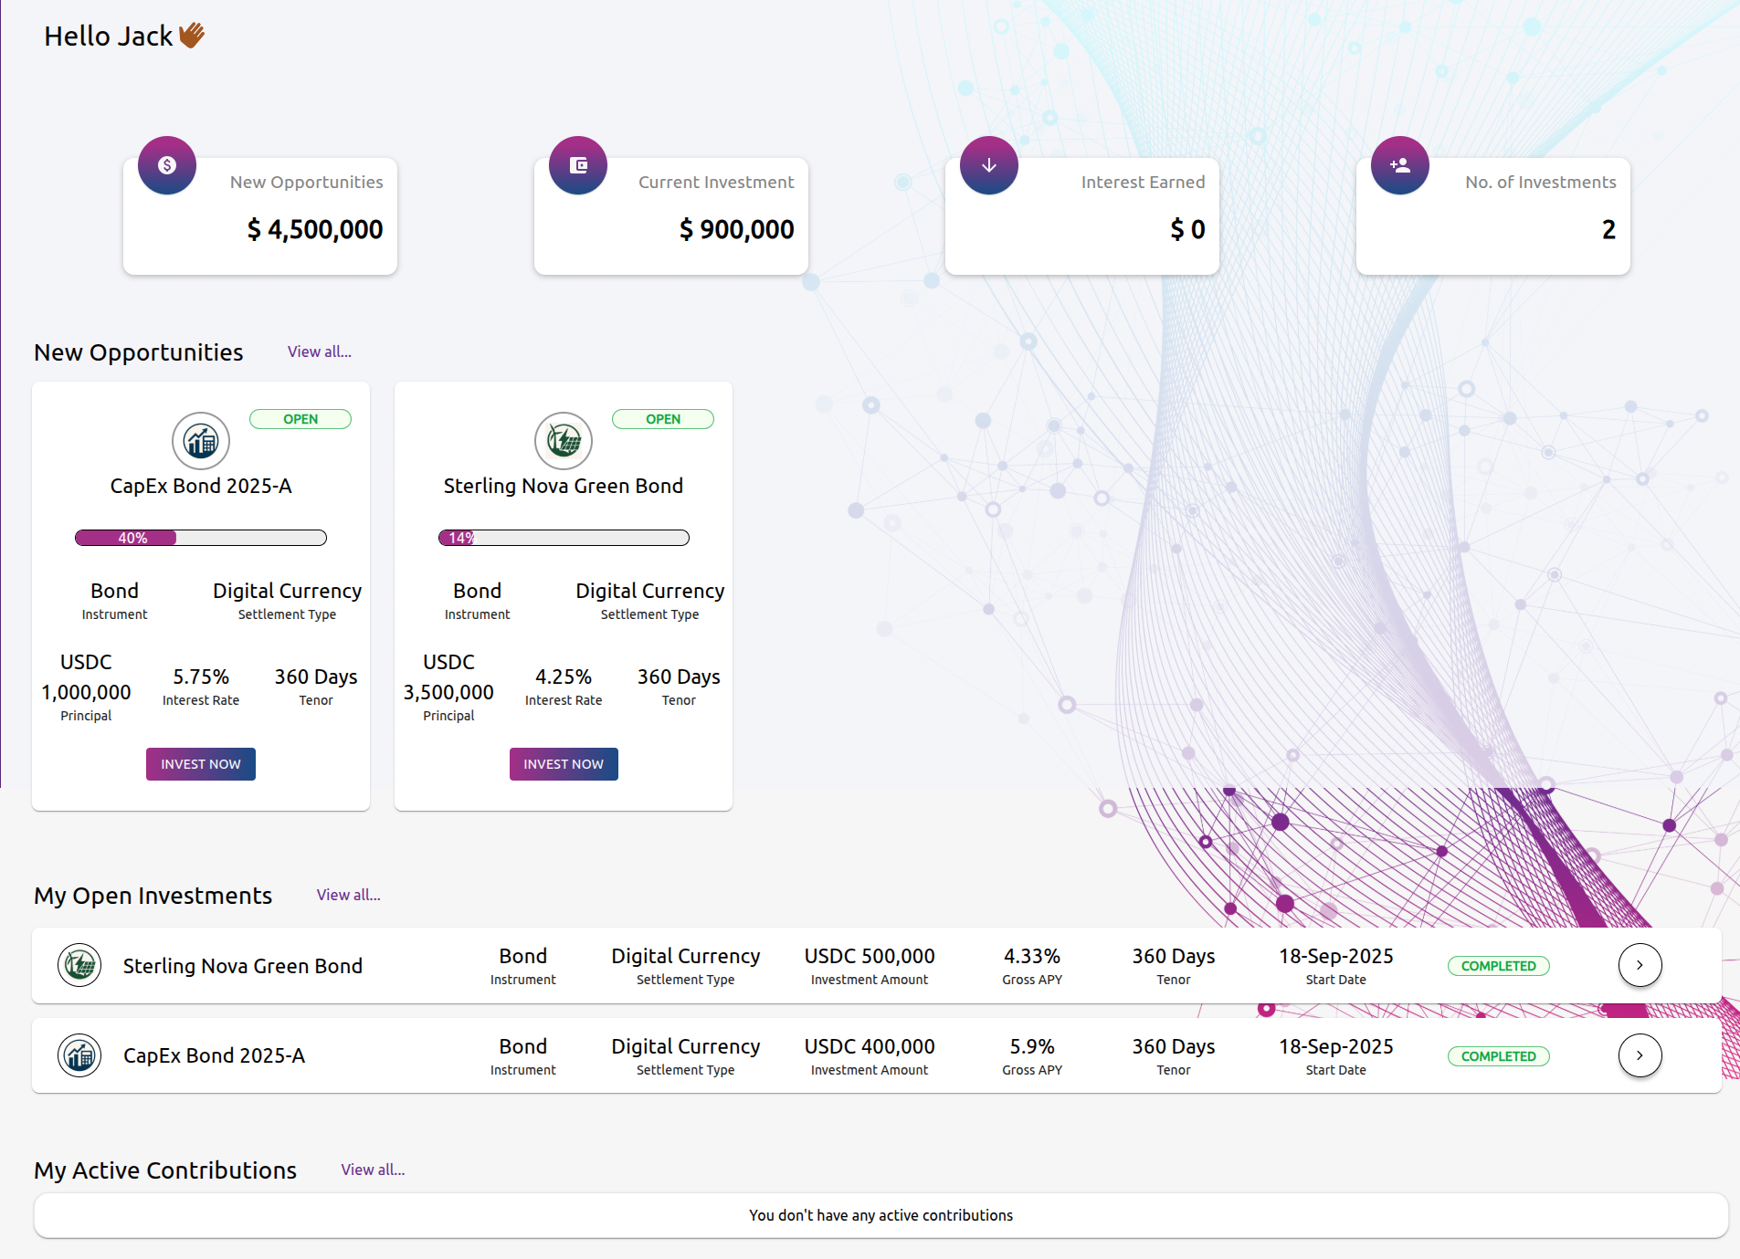This screenshot has width=1740, height=1259.
Task: Click the down-arrow icon on Interest Earned card
Action: pos(989,165)
